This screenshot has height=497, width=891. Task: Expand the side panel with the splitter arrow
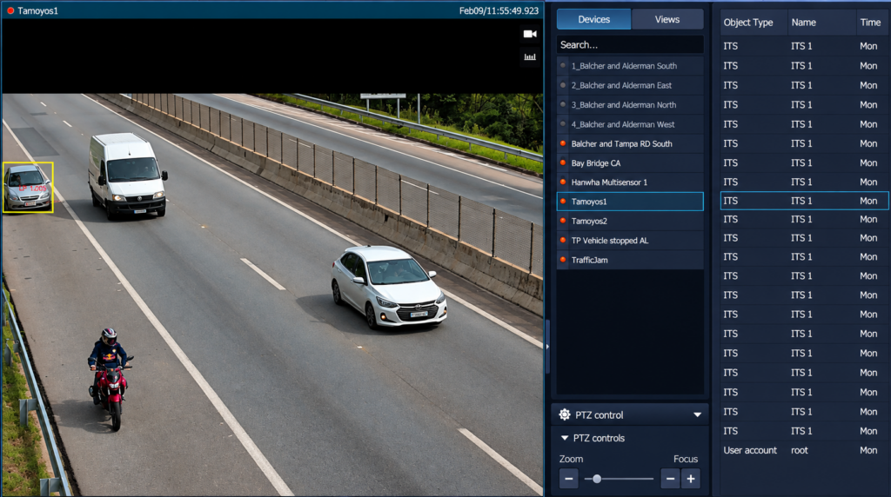548,346
